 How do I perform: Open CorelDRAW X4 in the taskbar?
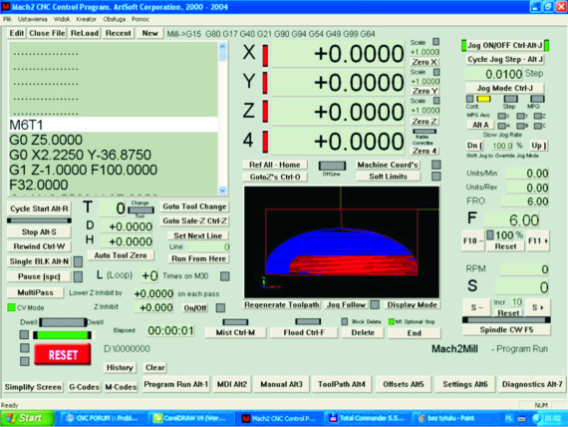point(189,418)
